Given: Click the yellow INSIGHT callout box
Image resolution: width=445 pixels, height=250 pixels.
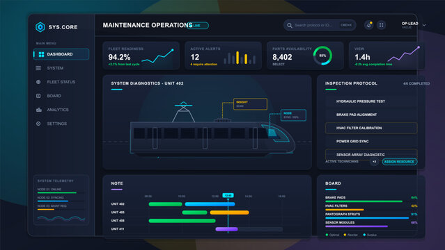Looking at the screenshot, I should pos(250,104).
